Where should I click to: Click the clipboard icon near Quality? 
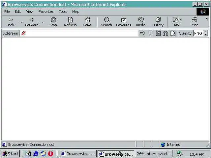click(173, 33)
